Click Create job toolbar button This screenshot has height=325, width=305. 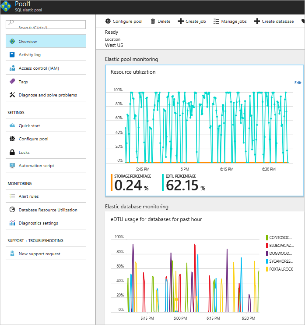192,21
